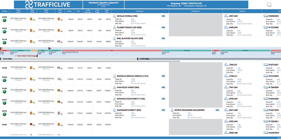Expand route row 50.628

tap(4, 68)
